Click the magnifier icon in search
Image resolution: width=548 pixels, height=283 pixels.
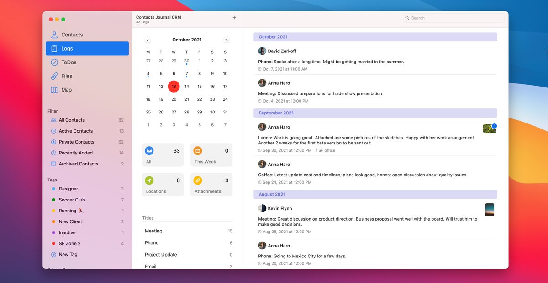point(407,18)
